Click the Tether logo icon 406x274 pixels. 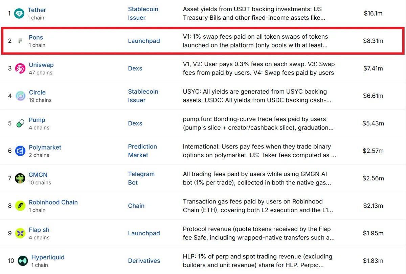19,14
